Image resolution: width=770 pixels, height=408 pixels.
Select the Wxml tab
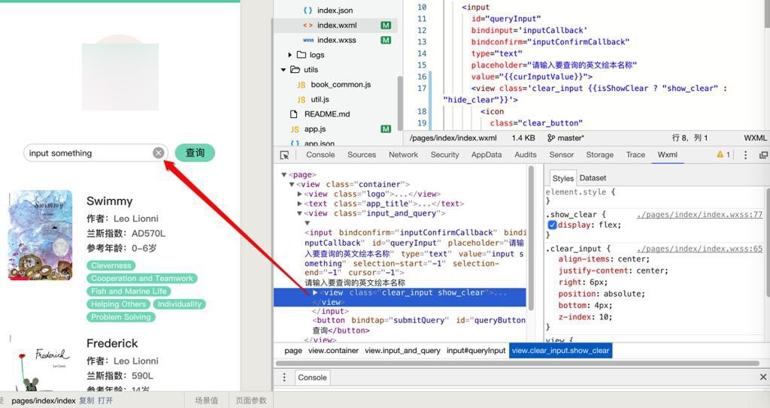668,155
